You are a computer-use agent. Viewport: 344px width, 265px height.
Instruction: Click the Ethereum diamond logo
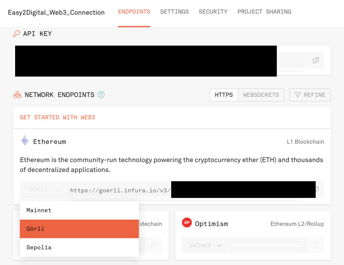pos(25,141)
